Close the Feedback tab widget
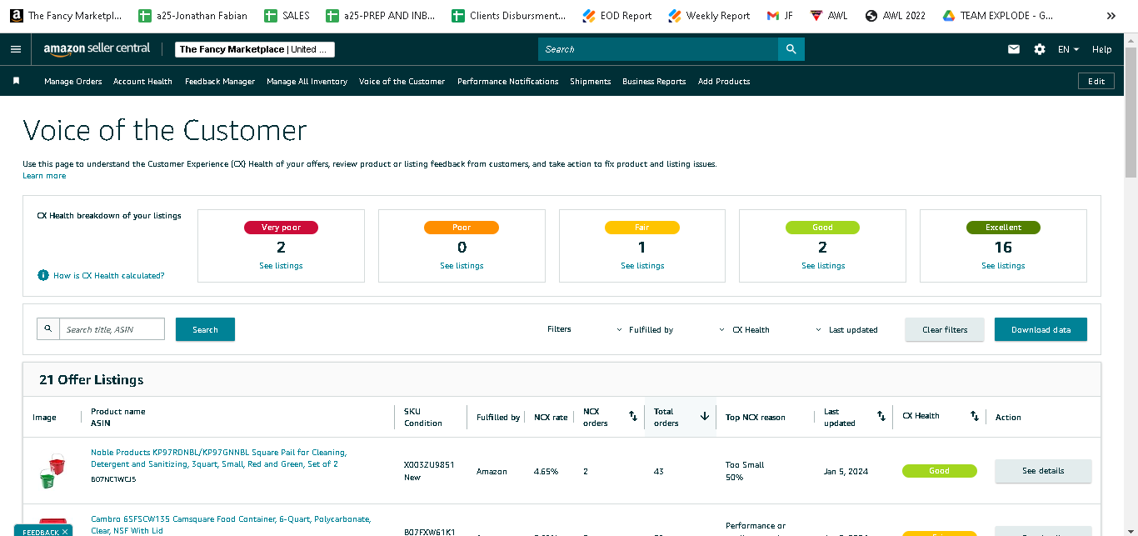This screenshot has height=536, width=1138. point(66,532)
